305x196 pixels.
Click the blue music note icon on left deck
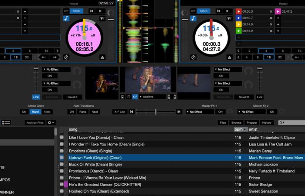tap(66, 18)
